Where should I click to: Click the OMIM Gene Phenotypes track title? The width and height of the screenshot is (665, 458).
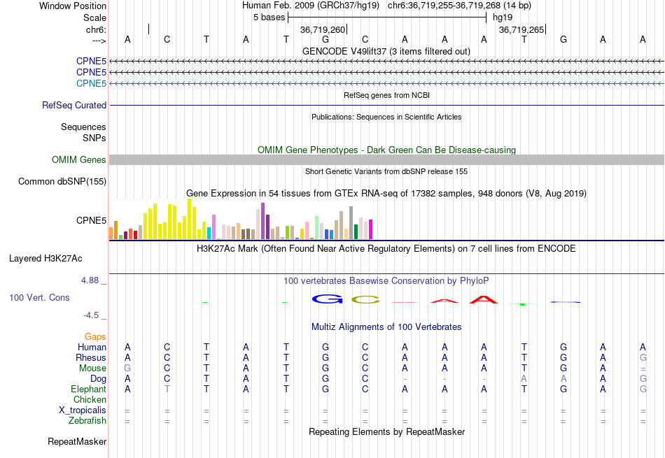pyautogui.click(x=387, y=150)
